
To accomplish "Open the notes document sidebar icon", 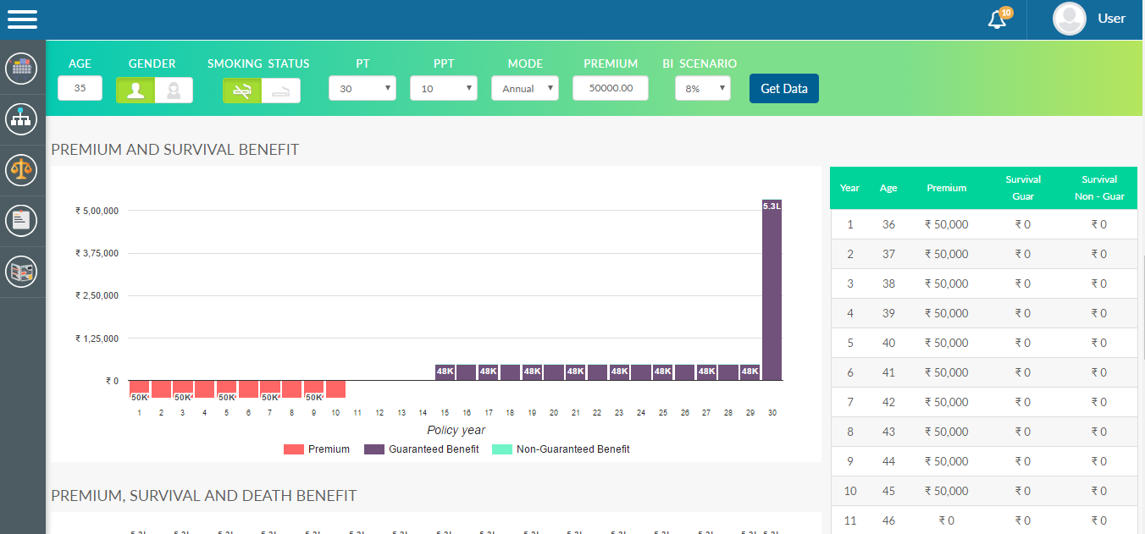I will coord(21,221).
